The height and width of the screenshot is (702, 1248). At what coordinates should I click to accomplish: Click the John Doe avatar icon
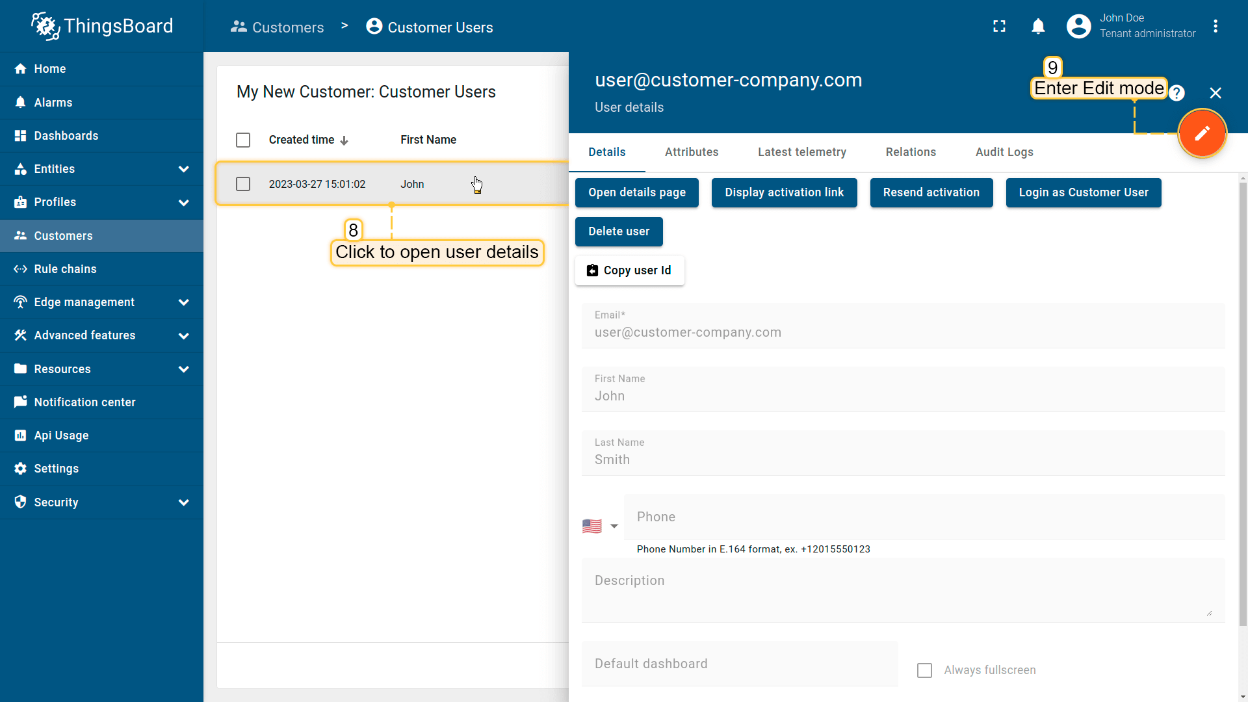[1078, 26]
